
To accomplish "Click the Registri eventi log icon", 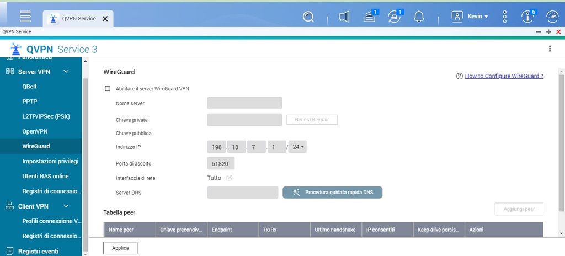I will pos(10,251).
